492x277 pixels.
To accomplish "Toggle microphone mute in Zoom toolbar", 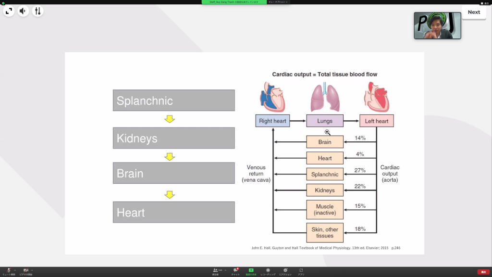I will tap(8, 271).
